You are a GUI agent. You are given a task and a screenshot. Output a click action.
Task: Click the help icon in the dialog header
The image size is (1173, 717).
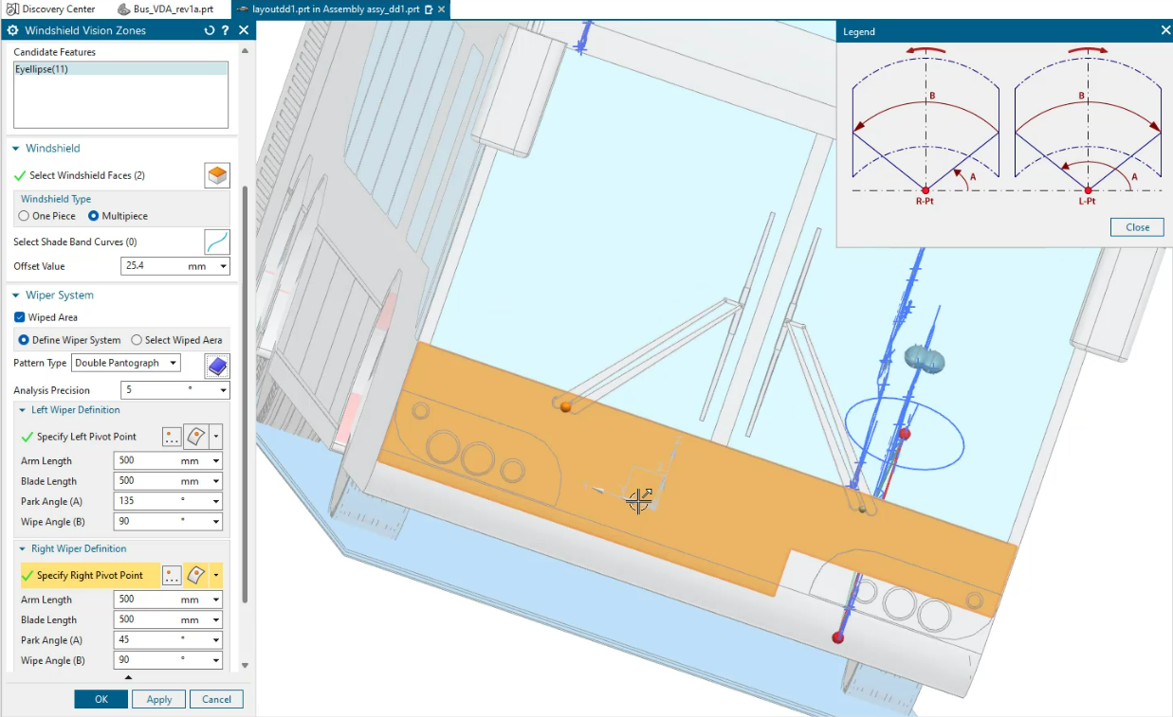(226, 29)
